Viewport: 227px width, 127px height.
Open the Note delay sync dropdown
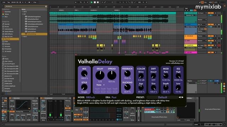pos(100,85)
